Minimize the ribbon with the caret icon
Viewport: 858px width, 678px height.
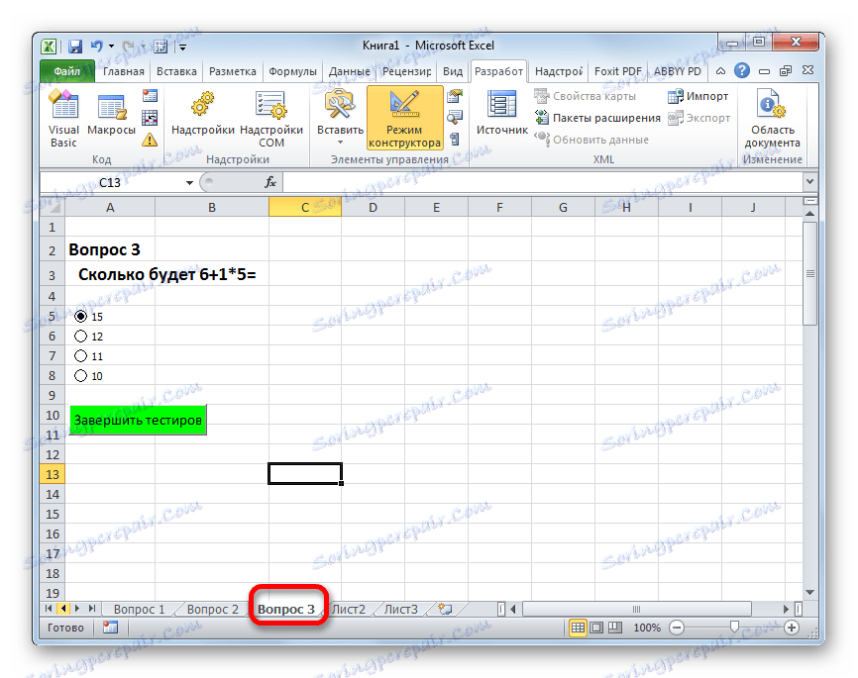pos(720,71)
